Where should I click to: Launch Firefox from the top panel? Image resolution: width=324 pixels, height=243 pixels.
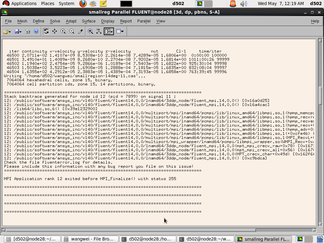83,4
